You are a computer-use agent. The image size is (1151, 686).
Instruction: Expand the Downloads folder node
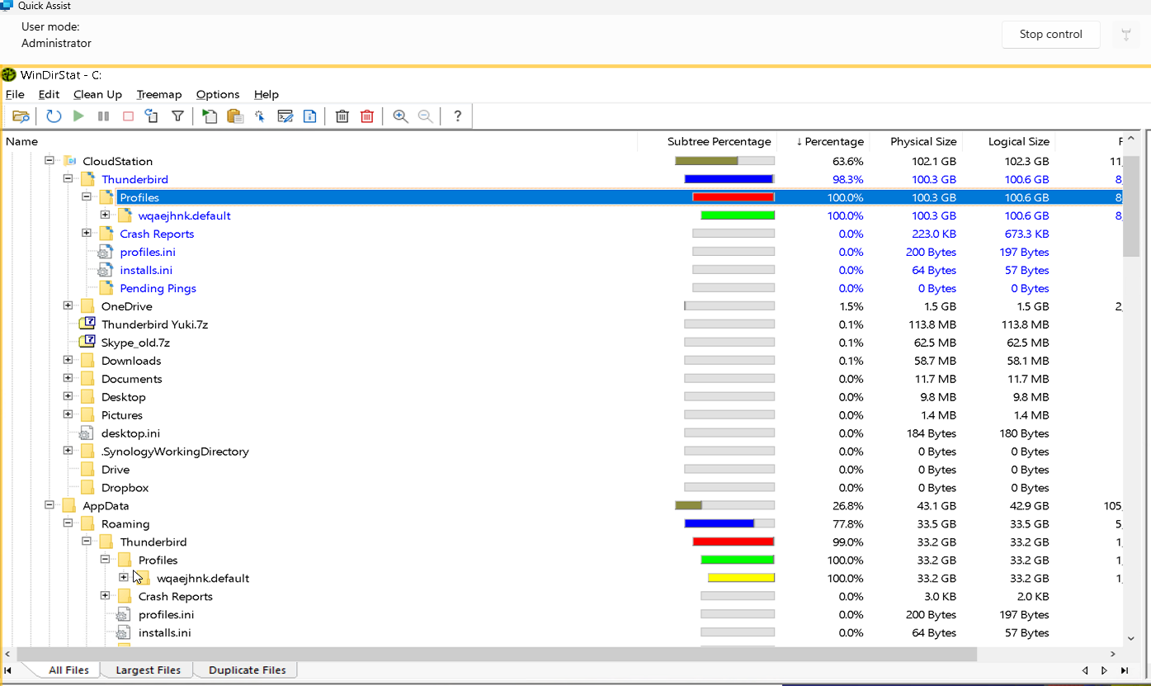coord(68,361)
